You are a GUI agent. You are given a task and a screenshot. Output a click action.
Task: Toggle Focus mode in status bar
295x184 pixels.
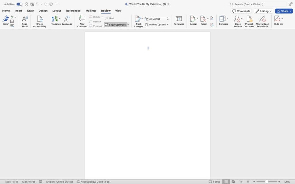click(x=214, y=182)
